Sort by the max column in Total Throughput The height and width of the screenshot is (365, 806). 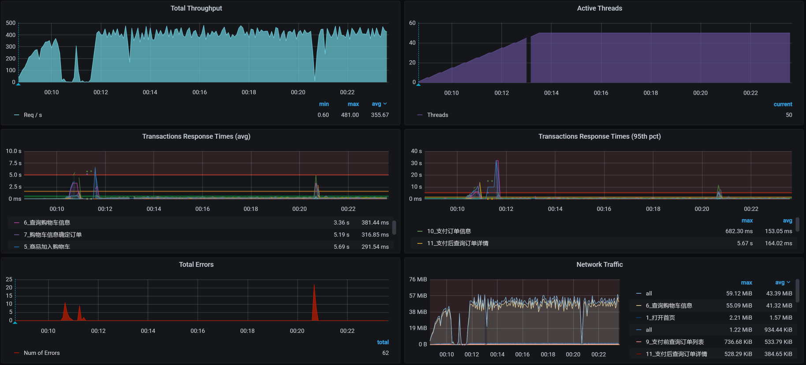point(353,104)
